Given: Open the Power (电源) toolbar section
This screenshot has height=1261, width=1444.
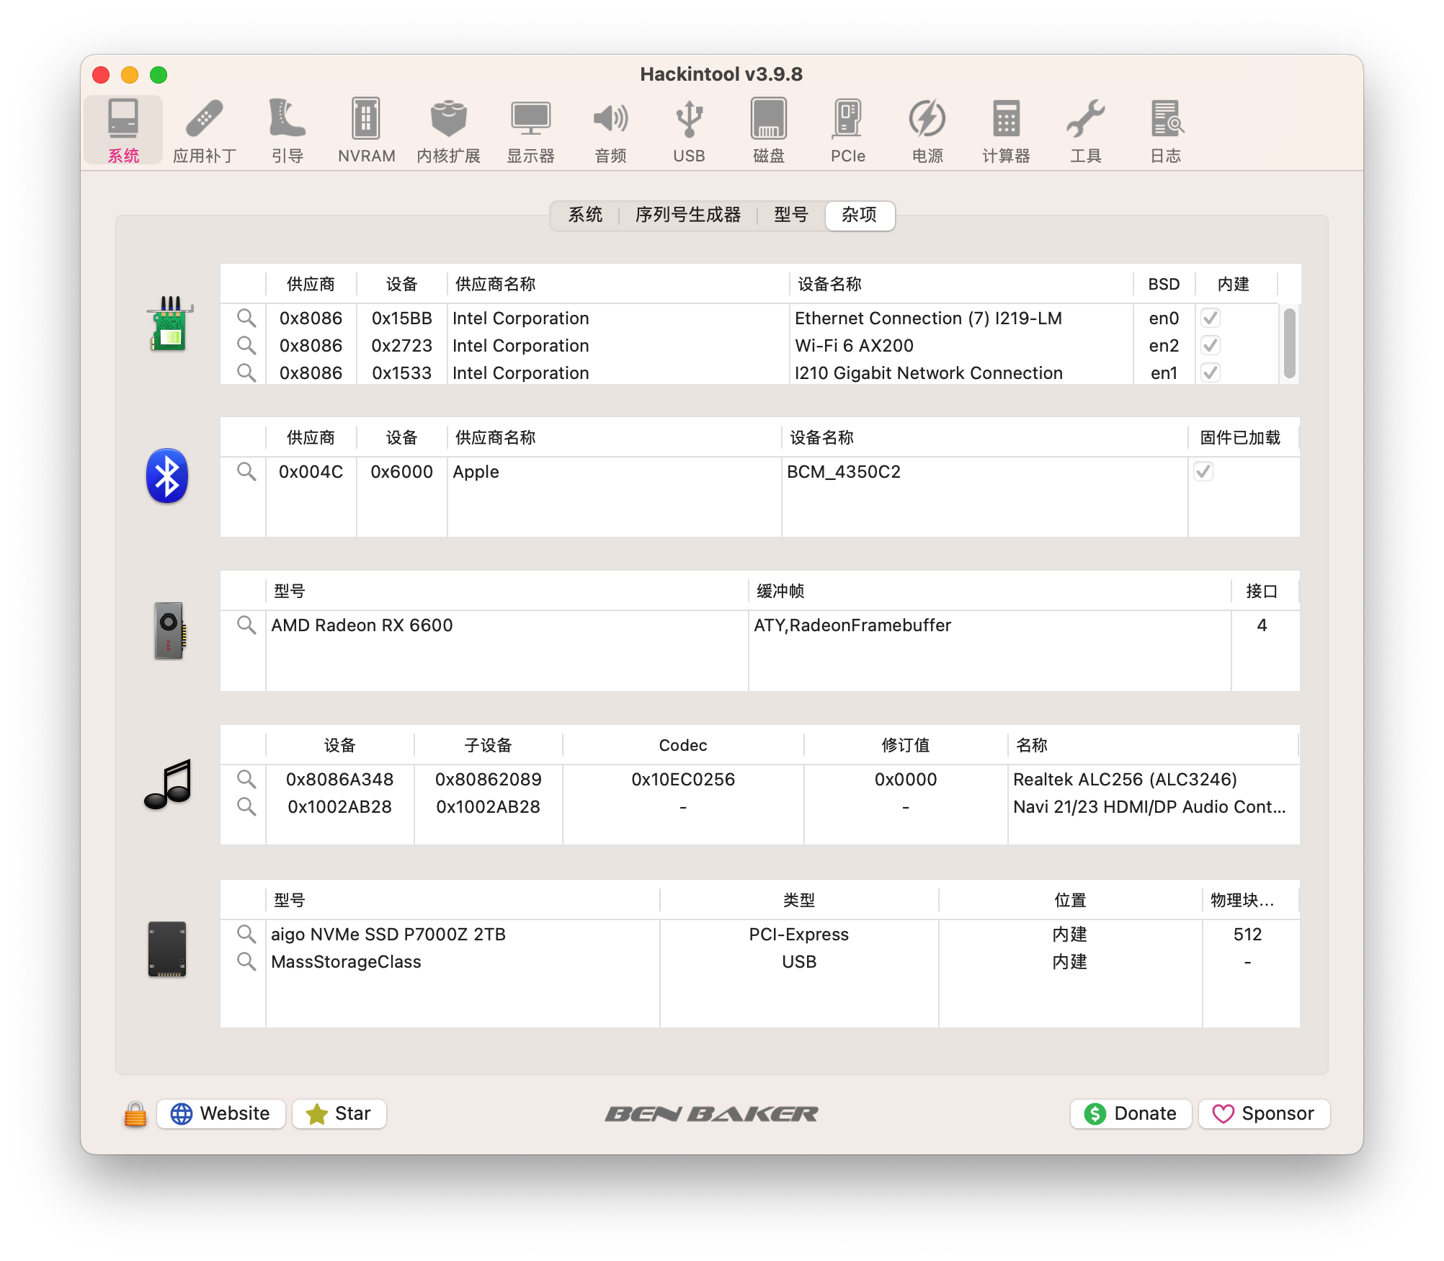Looking at the screenshot, I should pyautogui.click(x=927, y=130).
